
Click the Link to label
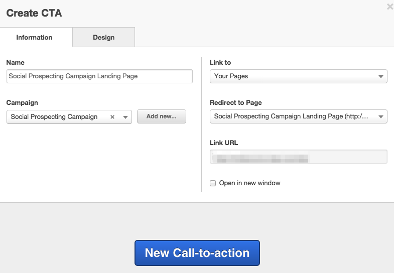[220, 63]
